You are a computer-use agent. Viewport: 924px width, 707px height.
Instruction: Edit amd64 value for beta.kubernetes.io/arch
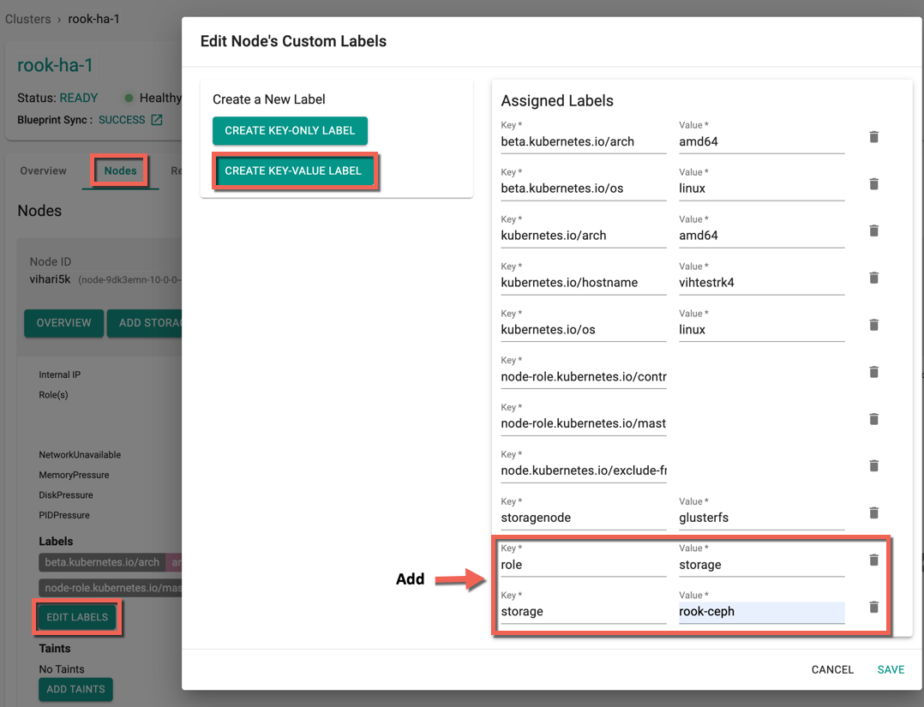[x=761, y=141]
